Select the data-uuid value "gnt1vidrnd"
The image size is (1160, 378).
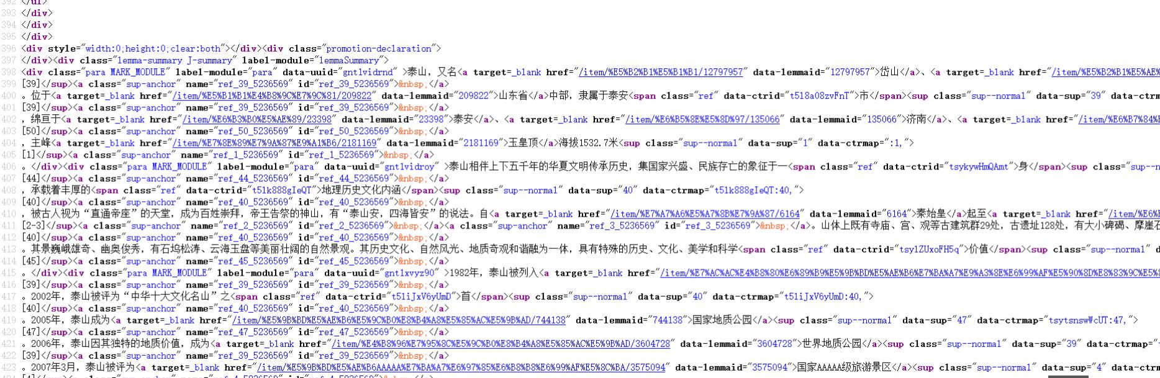(369, 72)
